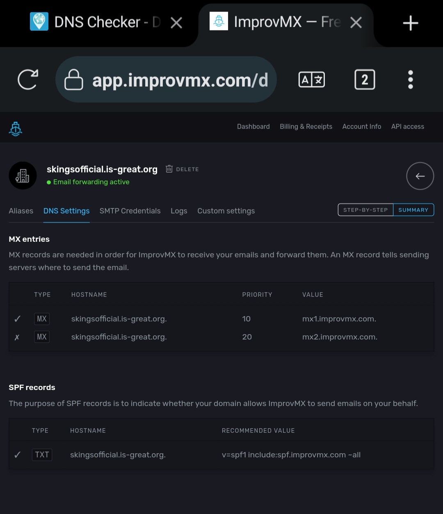Click the address bar URL field
Viewport: 443px width, 514px height.
click(166, 80)
